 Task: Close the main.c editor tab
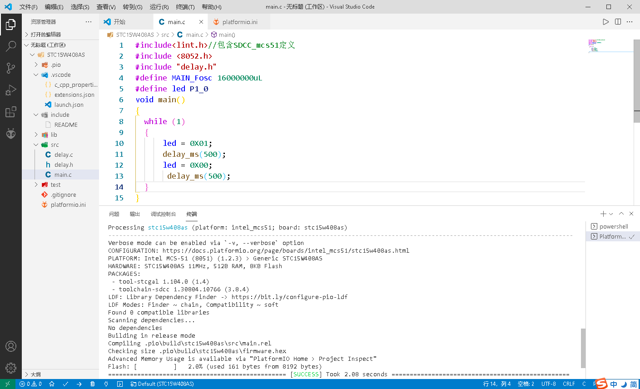click(x=201, y=22)
